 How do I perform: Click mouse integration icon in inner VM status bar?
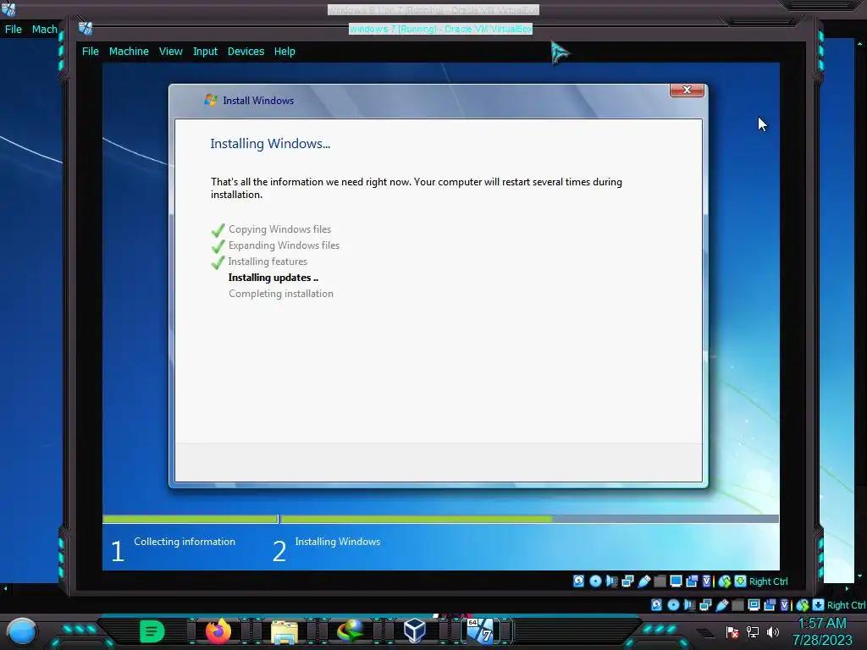pos(725,581)
